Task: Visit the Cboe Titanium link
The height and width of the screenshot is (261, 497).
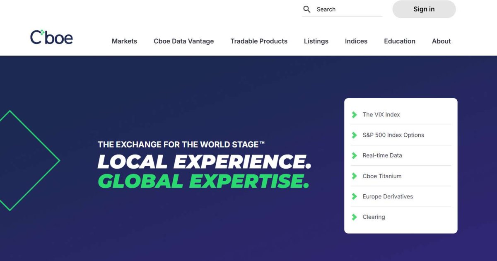Action: (382, 176)
